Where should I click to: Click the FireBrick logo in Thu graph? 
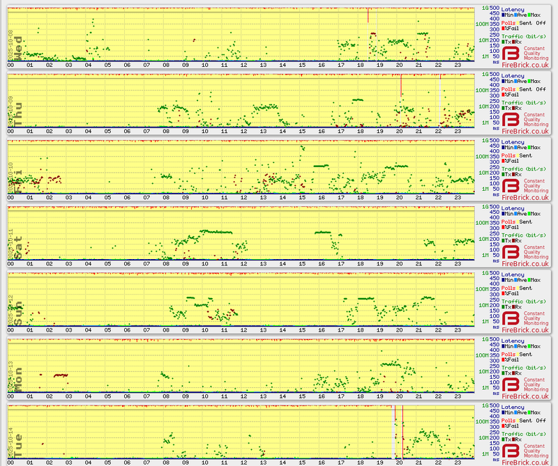tap(511, 121)
